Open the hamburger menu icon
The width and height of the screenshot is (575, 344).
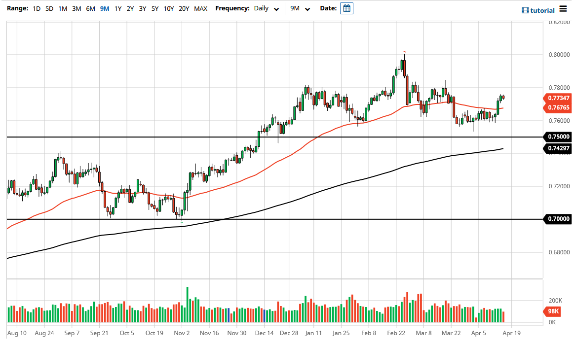click(x=563, y=9)
